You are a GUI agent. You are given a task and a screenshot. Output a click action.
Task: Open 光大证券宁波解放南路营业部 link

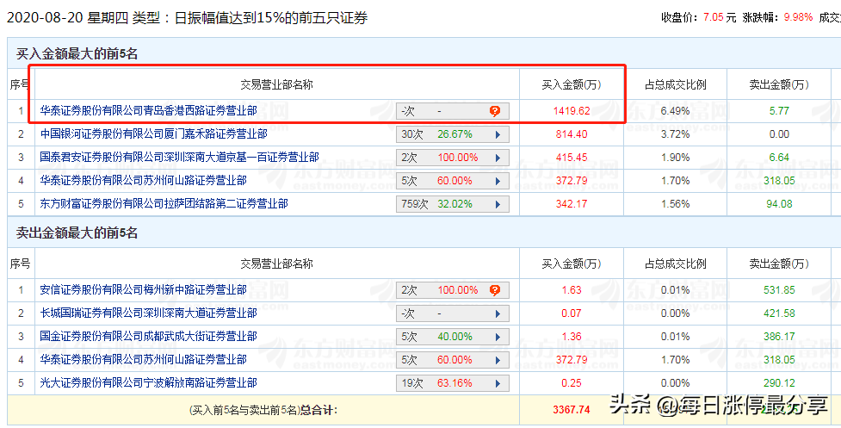pyautogui.click(x=149, y=383)
